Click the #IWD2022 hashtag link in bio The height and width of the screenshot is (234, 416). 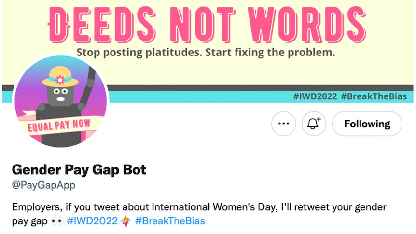click(x=92, y=221)
